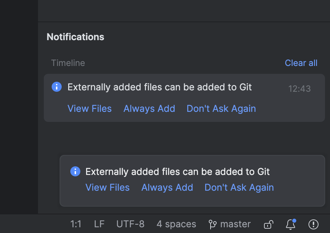Click View Files in popup notification

tap(107, 187)
